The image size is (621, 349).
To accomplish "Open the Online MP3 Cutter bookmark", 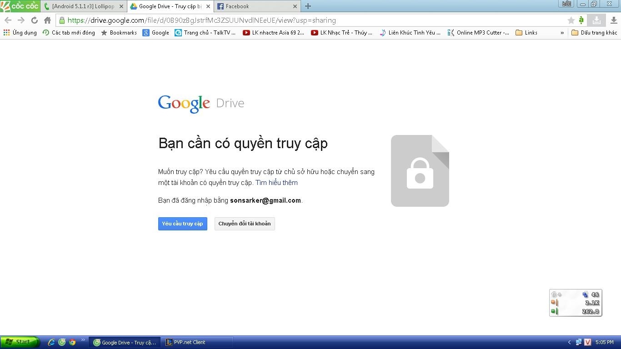I will (x=478, y=33).
